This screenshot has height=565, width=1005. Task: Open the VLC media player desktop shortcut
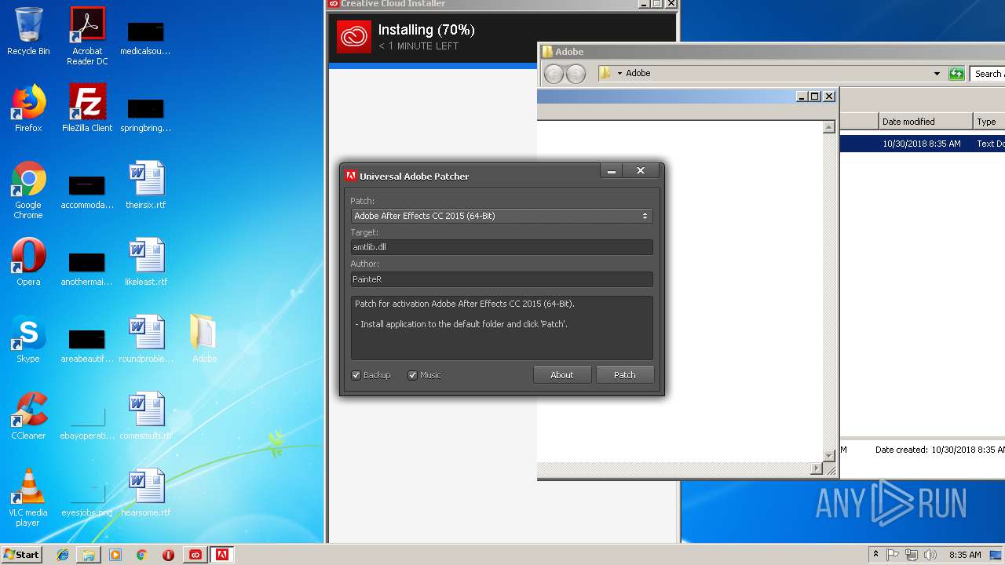click(28, 498)
